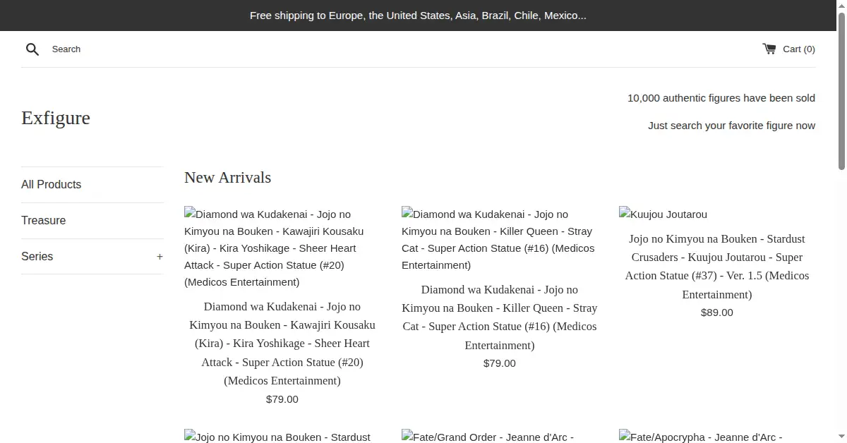The width and height of the screenshot is (847, 443).
Task: Go to Exfigure store home logo
Action: tap(56, 118)
